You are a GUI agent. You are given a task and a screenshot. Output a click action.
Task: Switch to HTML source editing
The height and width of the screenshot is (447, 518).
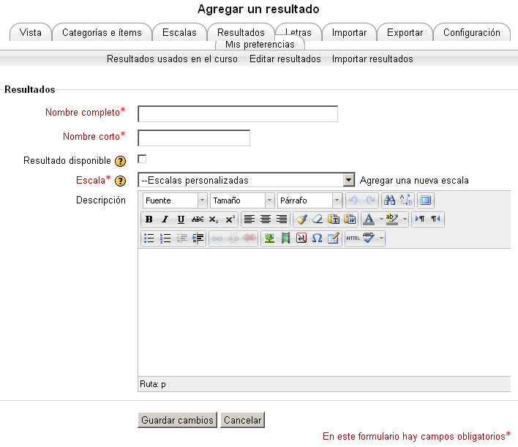coord(353,238)
